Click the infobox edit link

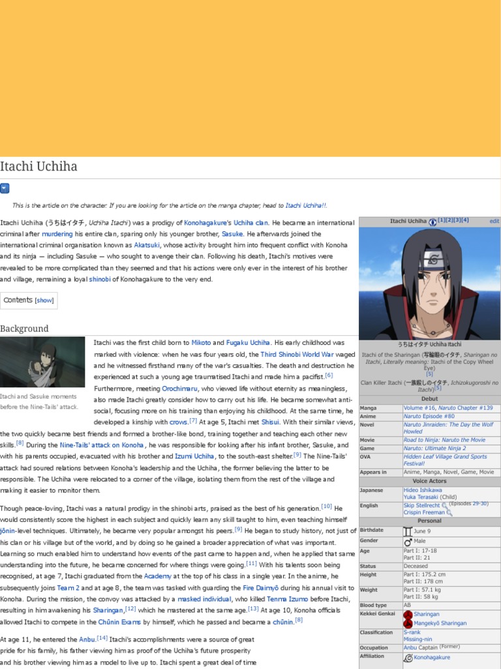click(x=494, y=221)
